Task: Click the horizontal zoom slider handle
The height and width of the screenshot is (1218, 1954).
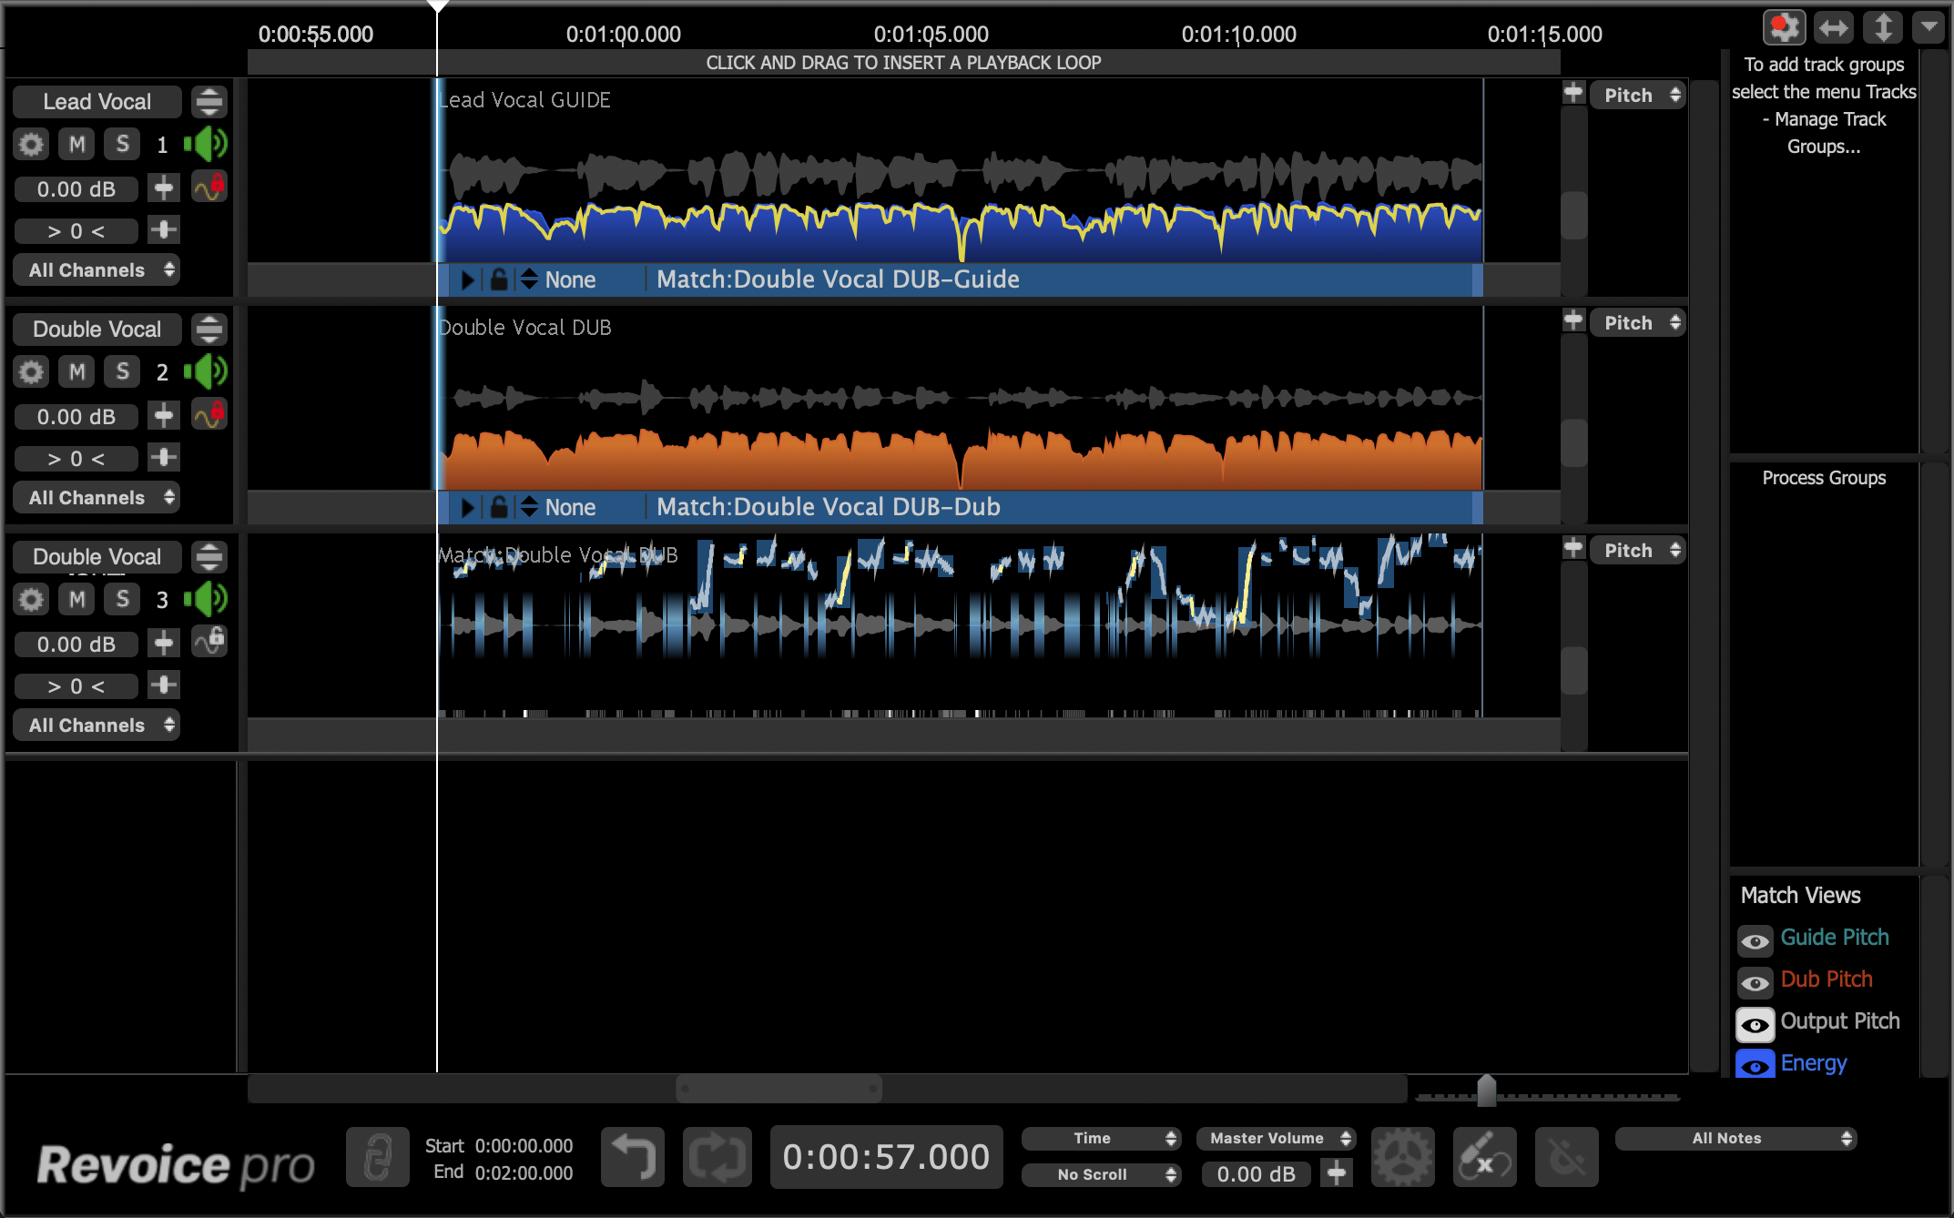Action: (1486, 1090)
